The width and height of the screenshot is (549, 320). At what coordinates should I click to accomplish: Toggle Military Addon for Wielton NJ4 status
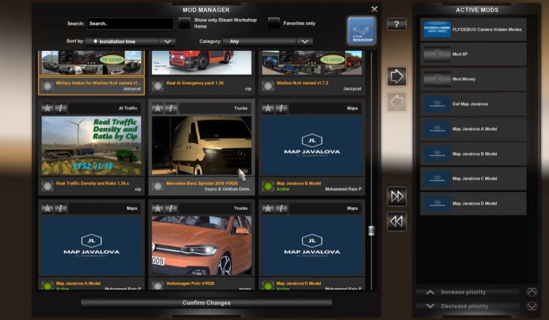(47, 86)
